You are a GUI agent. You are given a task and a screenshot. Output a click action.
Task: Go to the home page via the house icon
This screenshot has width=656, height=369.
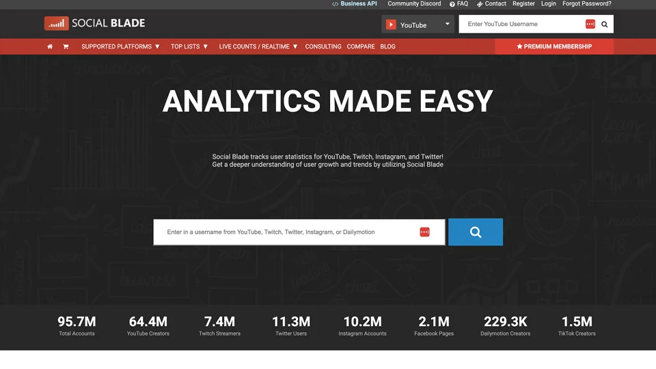coord(50,46)
